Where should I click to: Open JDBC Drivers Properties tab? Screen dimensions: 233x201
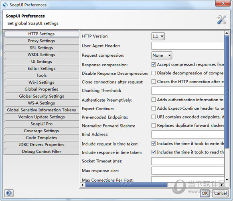[41, 145]
